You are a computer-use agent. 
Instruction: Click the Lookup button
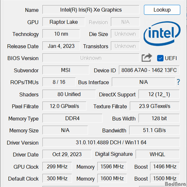tap(162, 10)
